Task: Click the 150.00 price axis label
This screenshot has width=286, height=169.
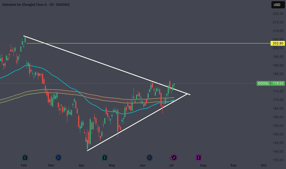Action: [x=278, y=134]
